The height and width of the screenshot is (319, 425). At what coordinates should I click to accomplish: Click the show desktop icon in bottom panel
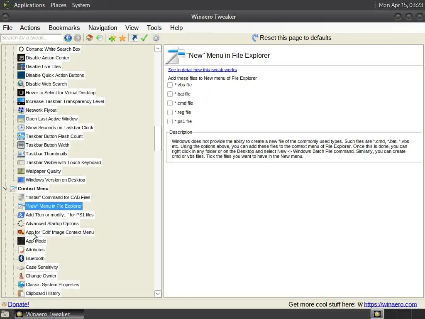click(5, 314)
